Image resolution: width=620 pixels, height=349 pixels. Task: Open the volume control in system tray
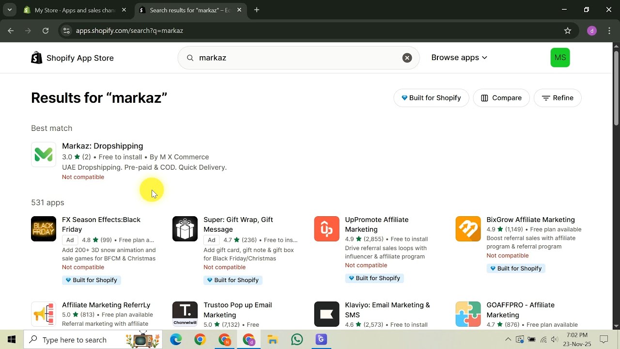coord(555,339)
